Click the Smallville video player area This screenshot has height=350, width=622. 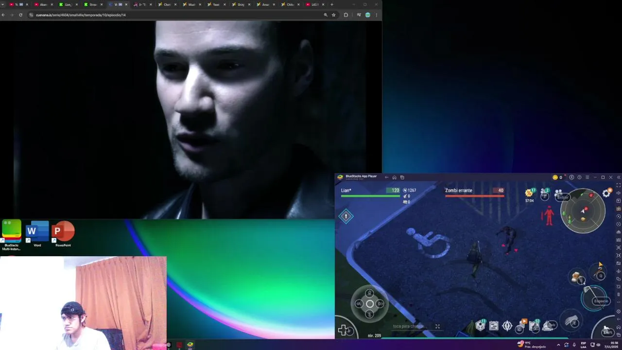click(191, 120)
